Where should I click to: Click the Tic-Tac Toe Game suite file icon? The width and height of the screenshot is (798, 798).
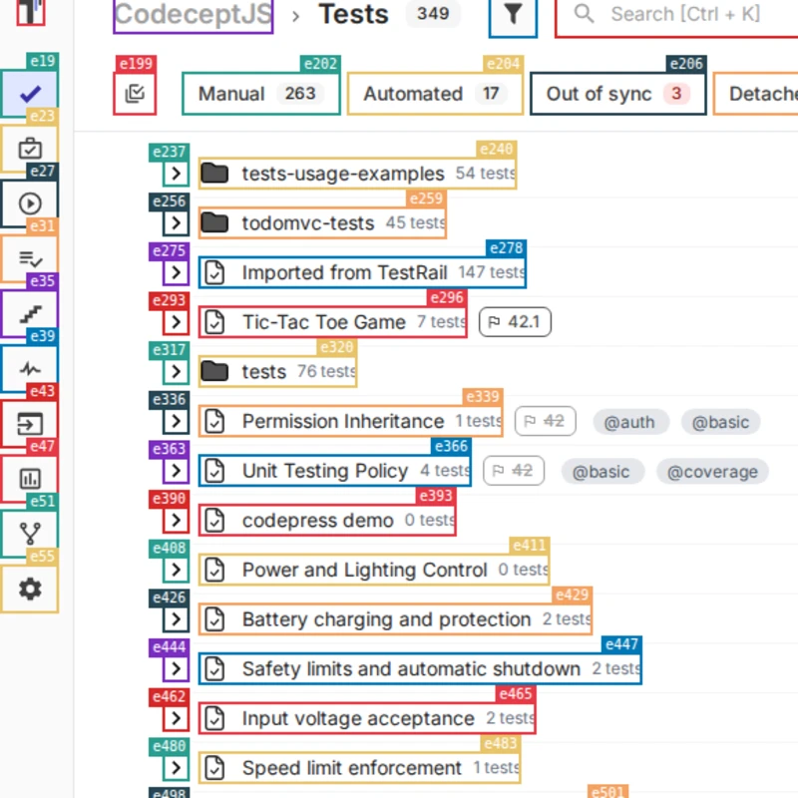click(x=214, y=322)
